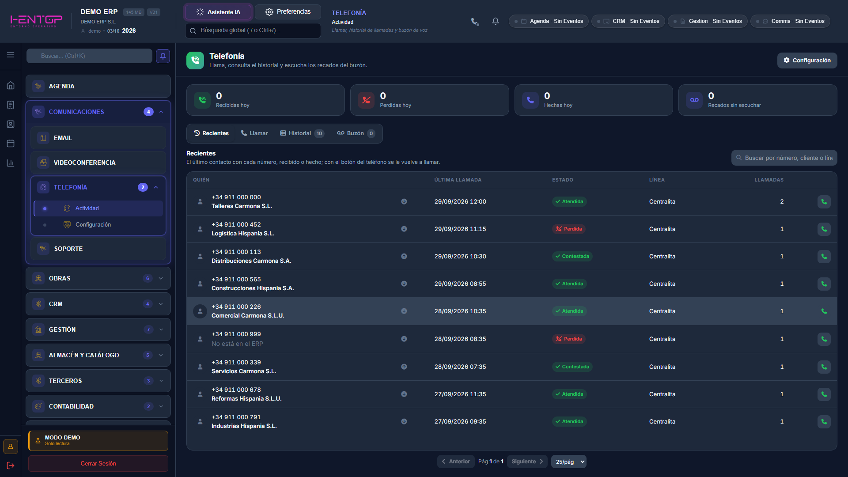Focus the Búsqueda global search field

(253, 30)
